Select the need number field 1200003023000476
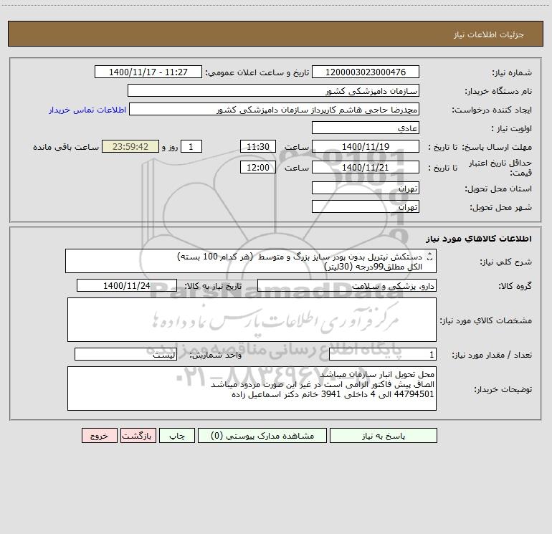Viewport: 552px width, 534px height. 366,72
